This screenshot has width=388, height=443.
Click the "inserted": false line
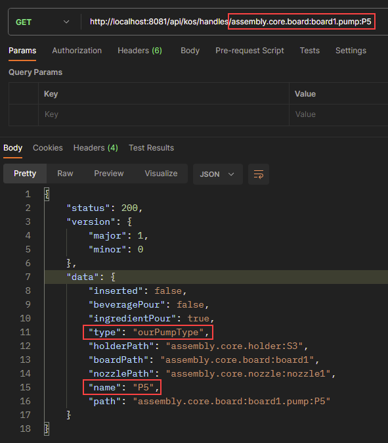[137, 291]
